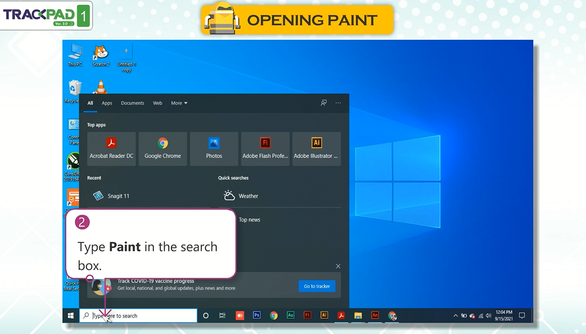Select the CorelDRAW 2019 desktop shortcut

point(72,167)
